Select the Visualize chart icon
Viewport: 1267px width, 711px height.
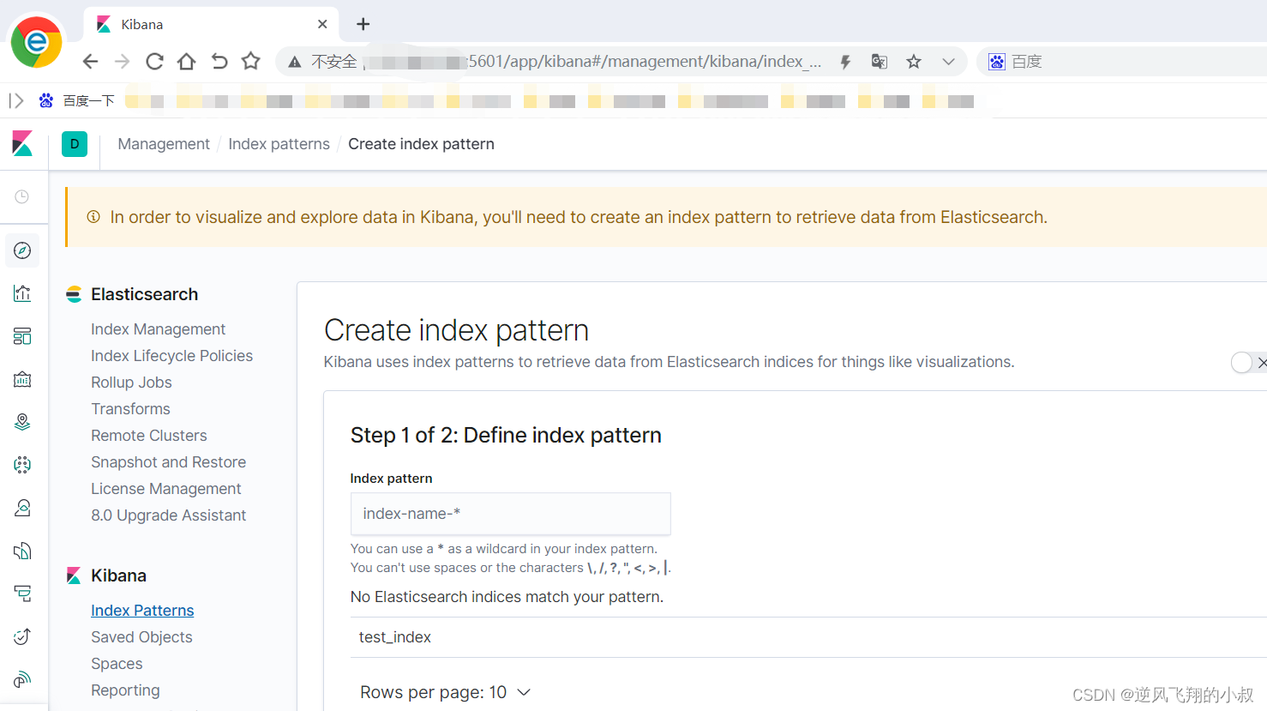pos(22,292)
